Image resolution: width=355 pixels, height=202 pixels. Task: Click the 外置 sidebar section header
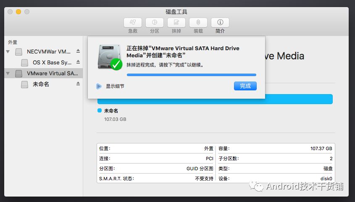pyautogui.click(x=13, y=42)
